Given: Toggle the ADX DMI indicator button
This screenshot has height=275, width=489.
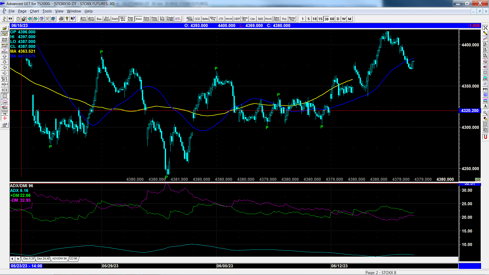Looking at the screenshot, I should (x=190, y=19).
